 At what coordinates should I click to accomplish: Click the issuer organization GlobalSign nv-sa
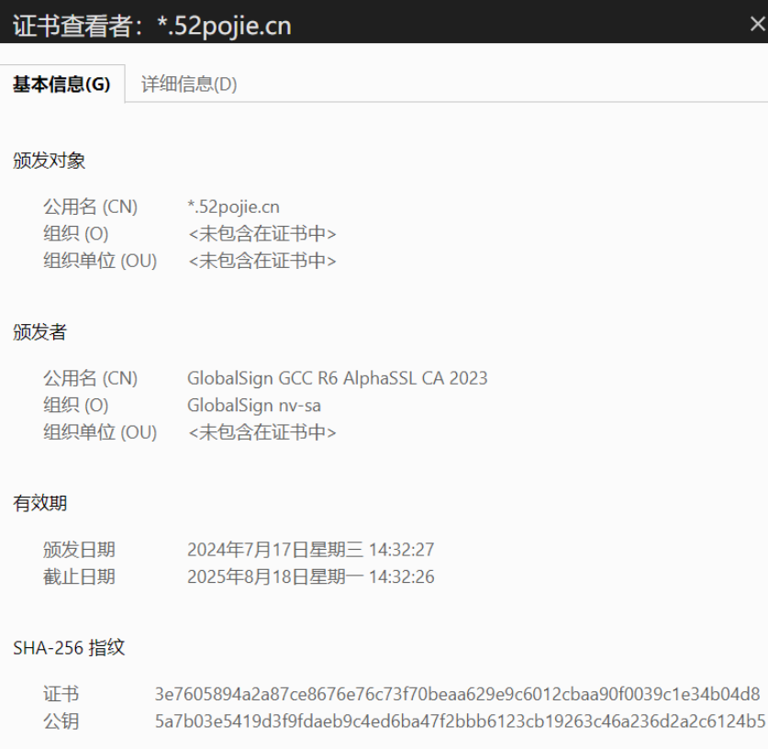point(253,405)
